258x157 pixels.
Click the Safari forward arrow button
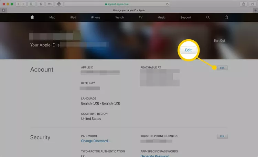23,4
